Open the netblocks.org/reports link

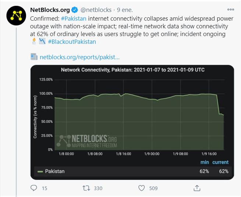tap(80, 57)
